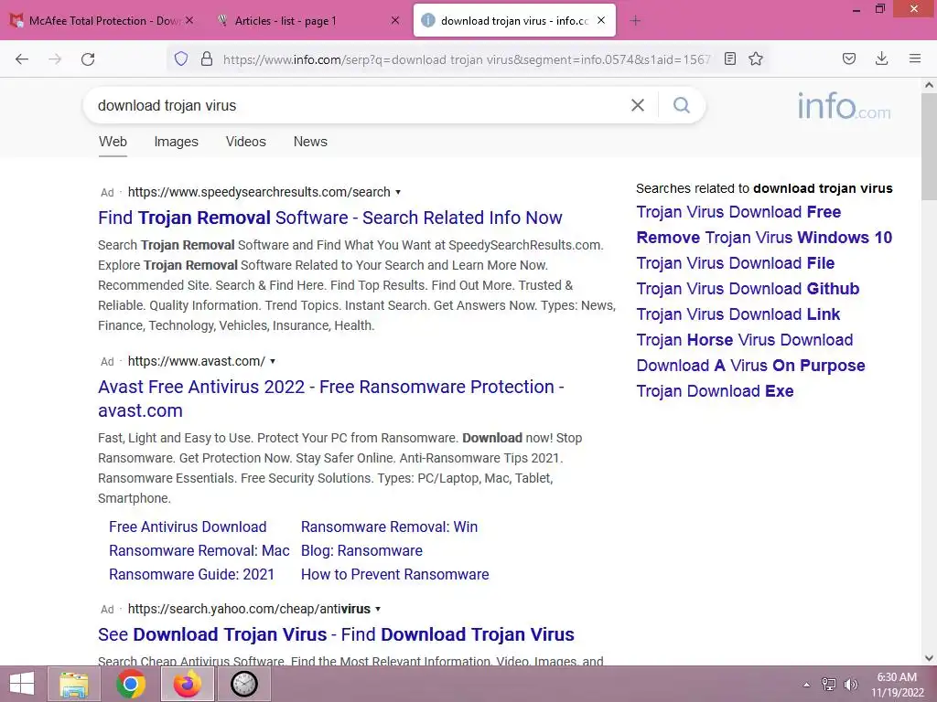Open related search Trojan Virus Download Link
This screenshot has width=937, height=702.
tap(738, 314)
